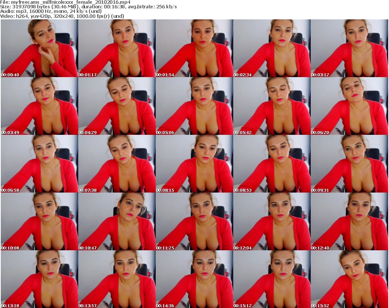This screenshot has width=389, height=308.
Task: Choose the frame stamped 00:15:12
Action: 272,279
